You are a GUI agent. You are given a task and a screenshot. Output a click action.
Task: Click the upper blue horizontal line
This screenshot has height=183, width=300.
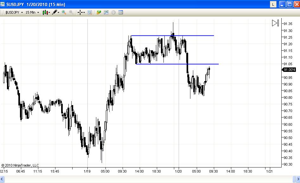[x=172, y=35]
